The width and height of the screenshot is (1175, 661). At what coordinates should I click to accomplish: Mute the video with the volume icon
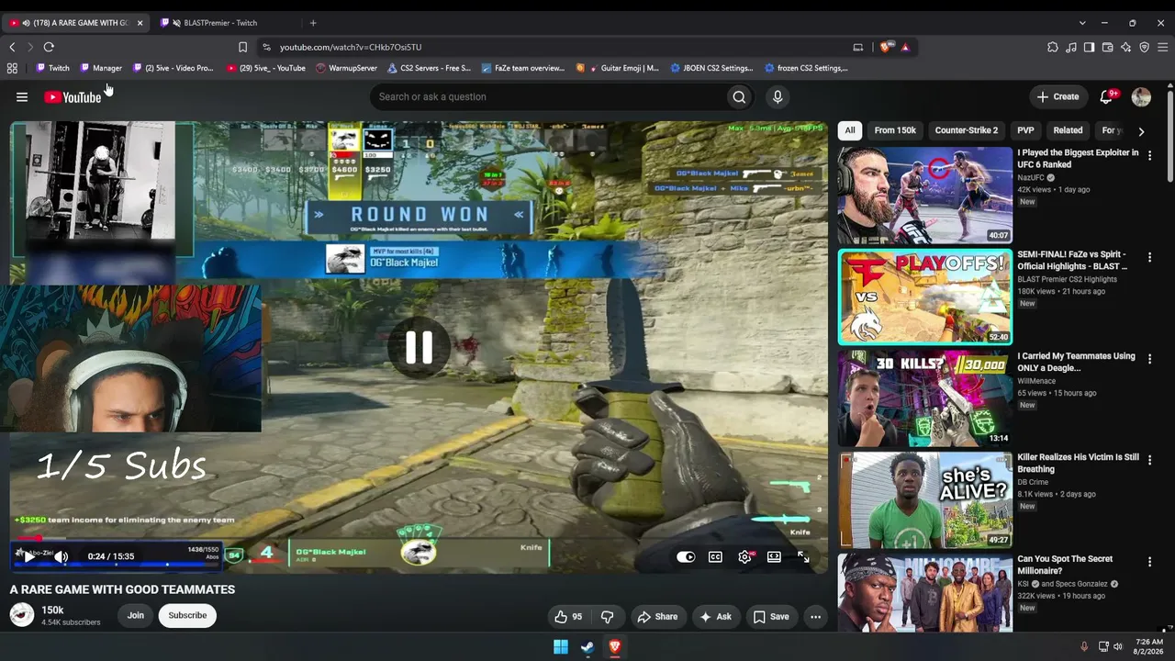coord(61,556)
